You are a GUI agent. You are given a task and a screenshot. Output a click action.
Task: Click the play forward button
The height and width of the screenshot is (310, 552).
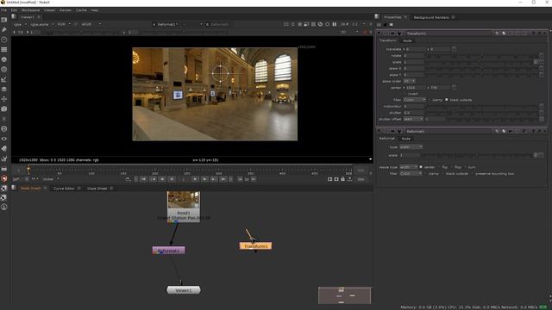[x=195, y=179]
